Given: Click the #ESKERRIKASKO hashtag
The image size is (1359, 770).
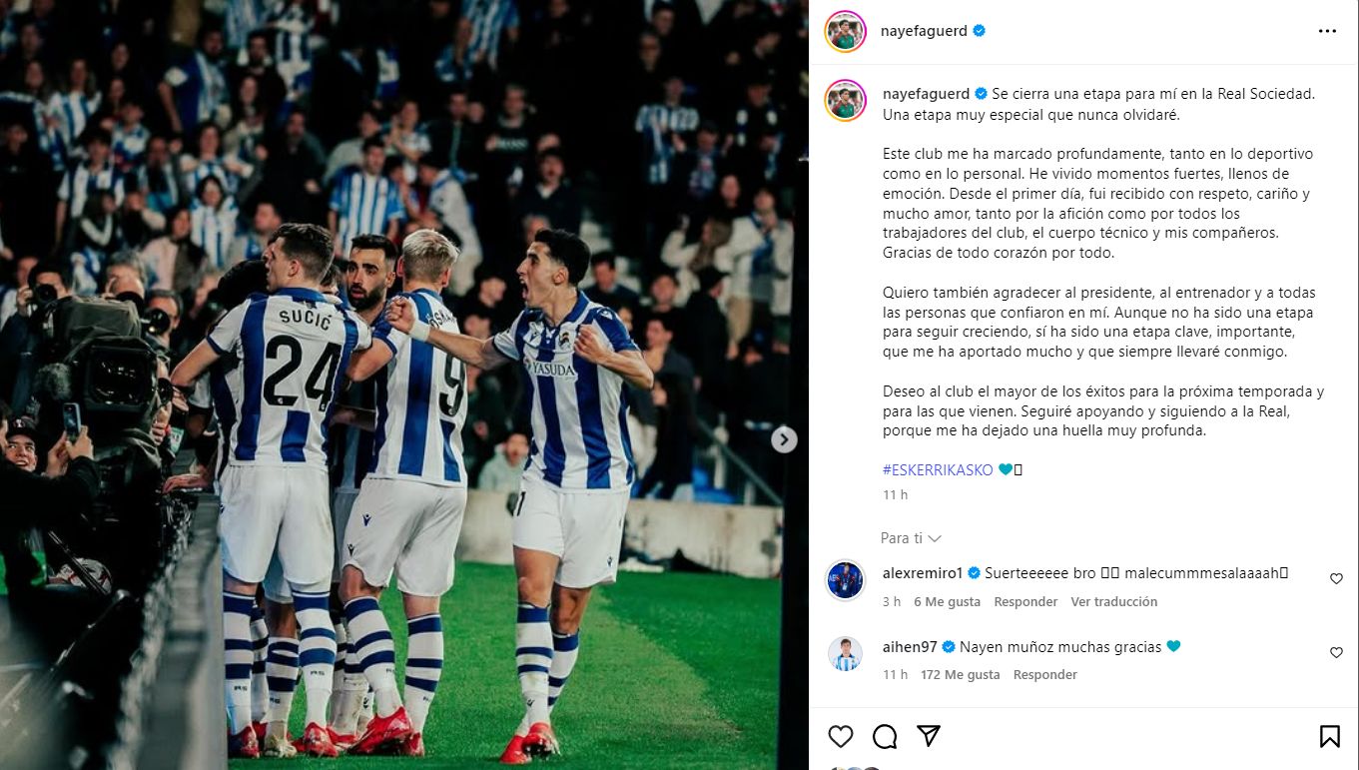Looking at the screenshot, I should tap(938, 469).
